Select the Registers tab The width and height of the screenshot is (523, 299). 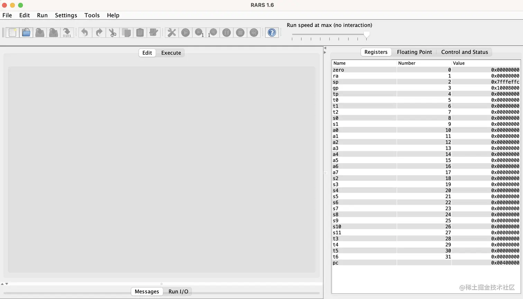click(376, 52)
